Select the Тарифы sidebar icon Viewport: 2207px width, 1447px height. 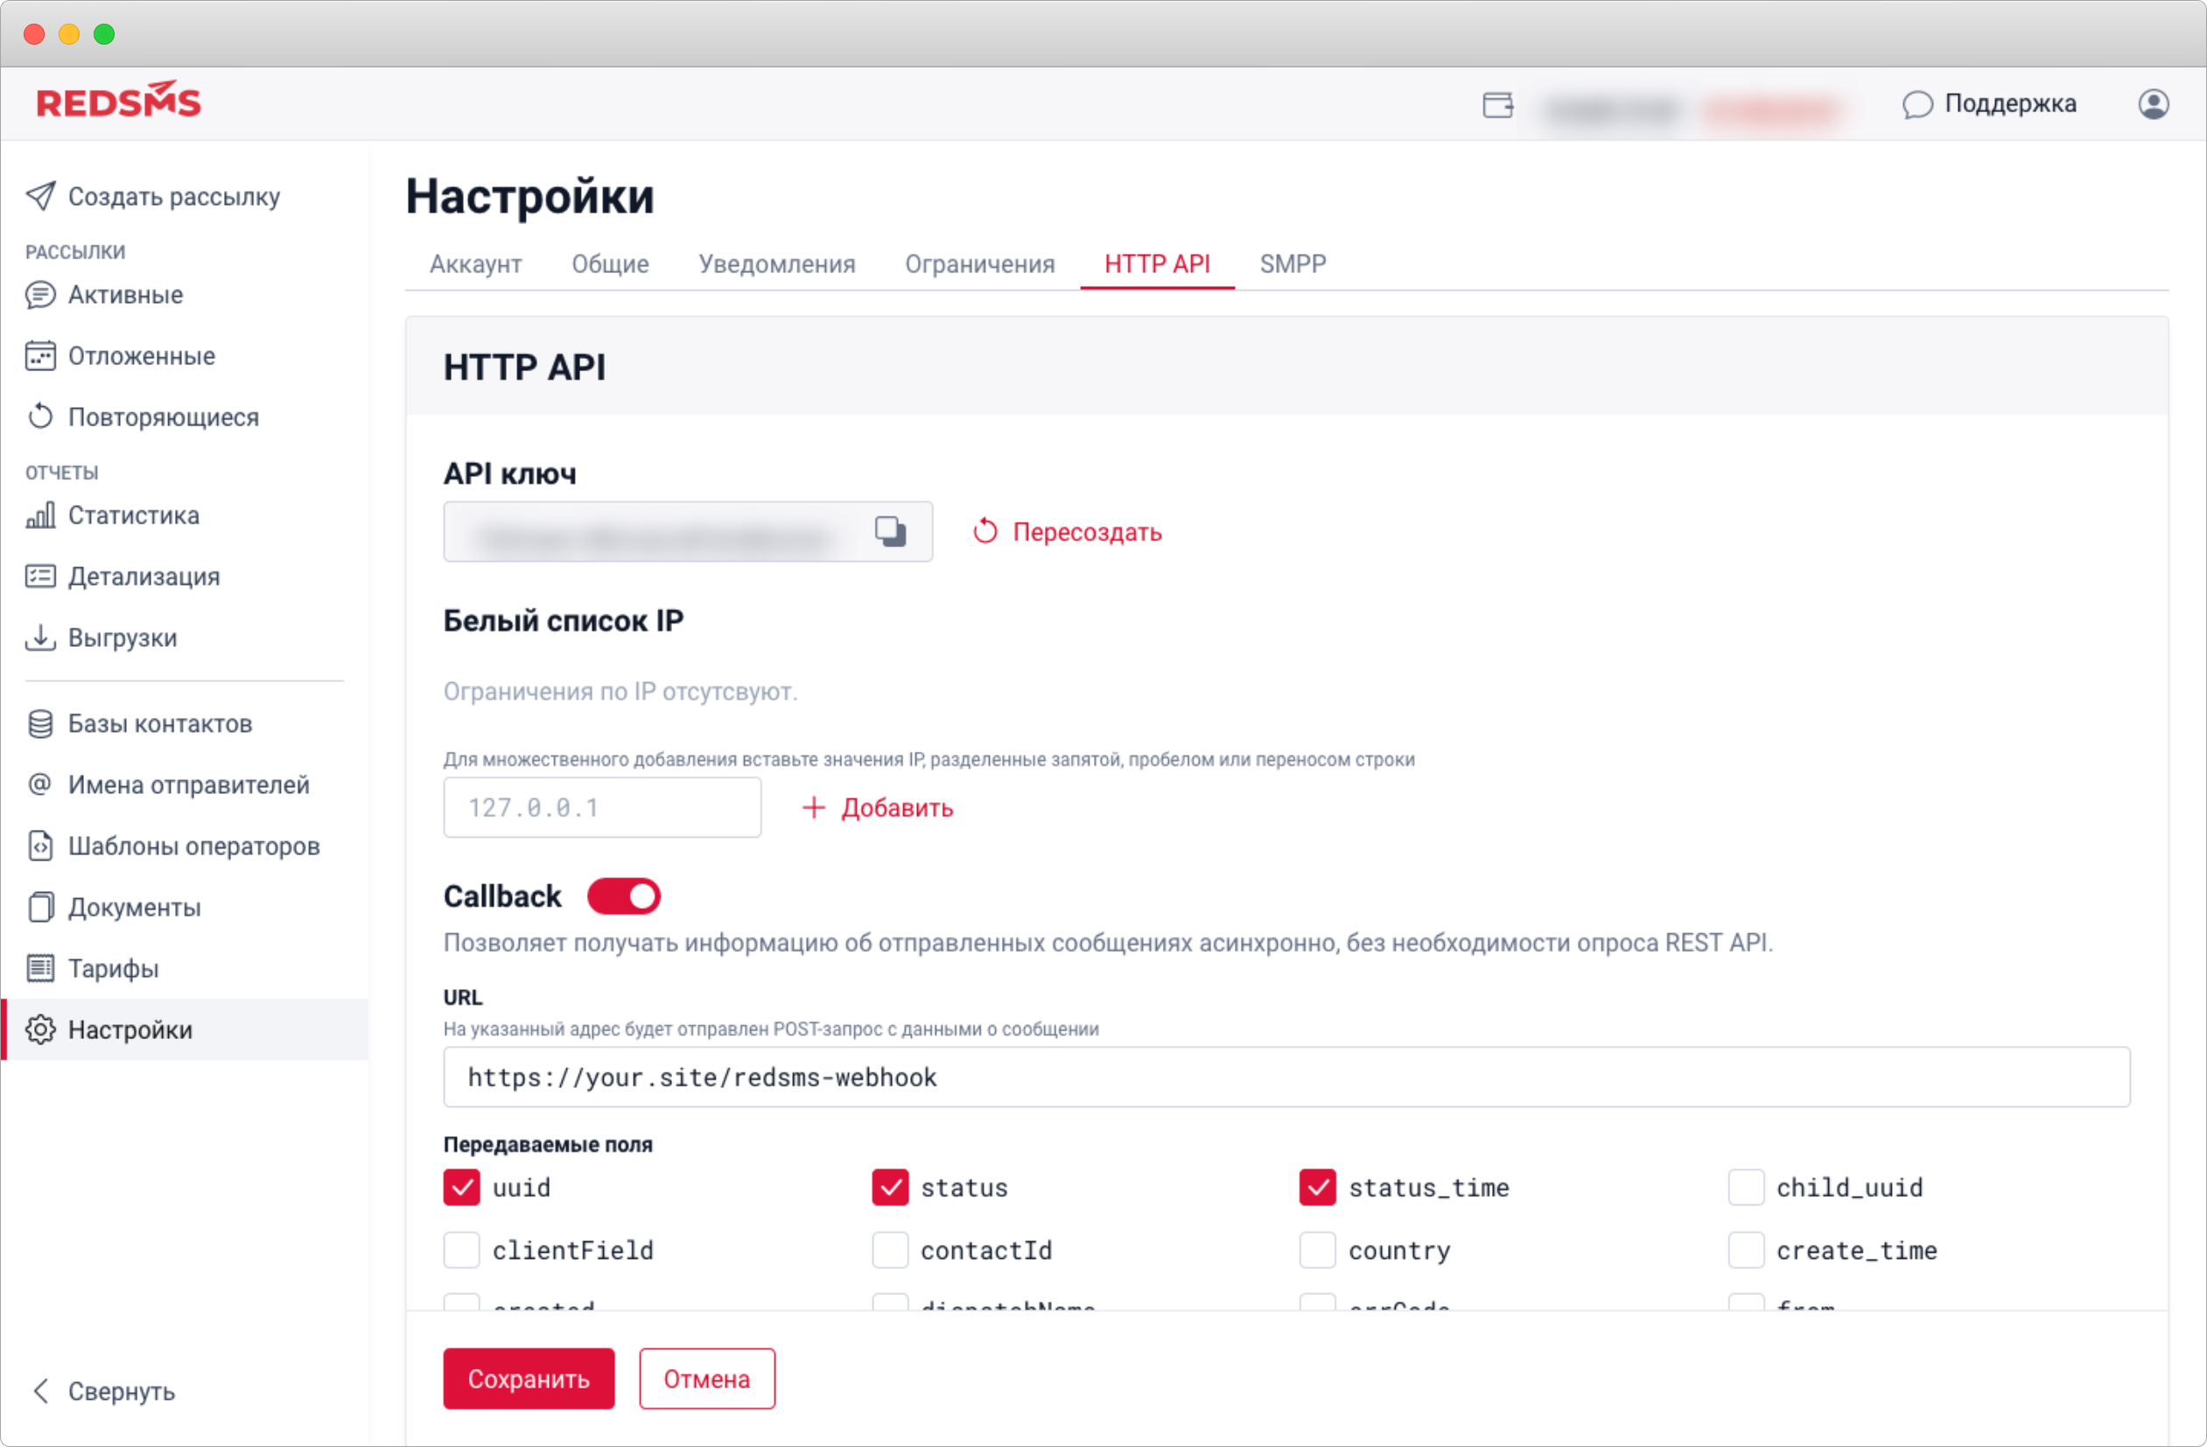(41, 967)
